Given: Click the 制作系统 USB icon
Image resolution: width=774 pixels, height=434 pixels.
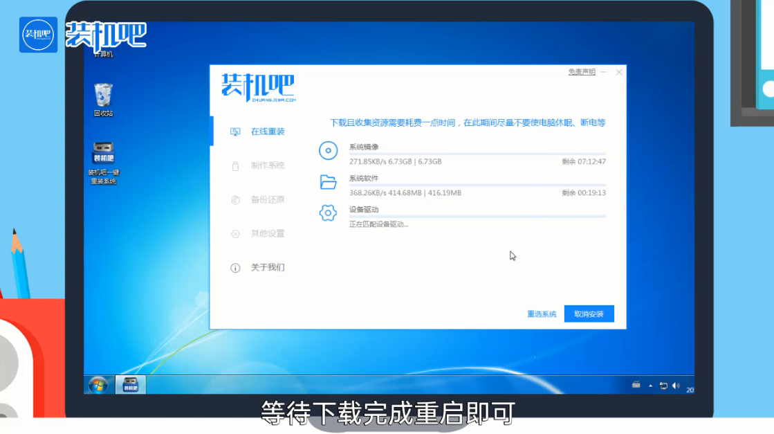Looking at the screenshot, I should (235, 166).
